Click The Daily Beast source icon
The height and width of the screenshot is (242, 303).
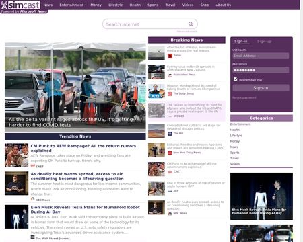(170, 94)
